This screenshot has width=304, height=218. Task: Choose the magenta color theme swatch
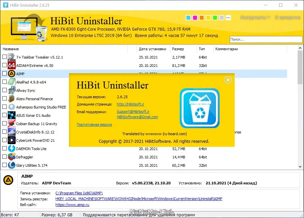(x=195, y=18)
